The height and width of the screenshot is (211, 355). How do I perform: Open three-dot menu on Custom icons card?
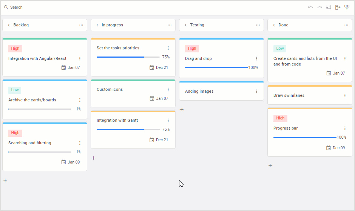click(x=168, y=89)
